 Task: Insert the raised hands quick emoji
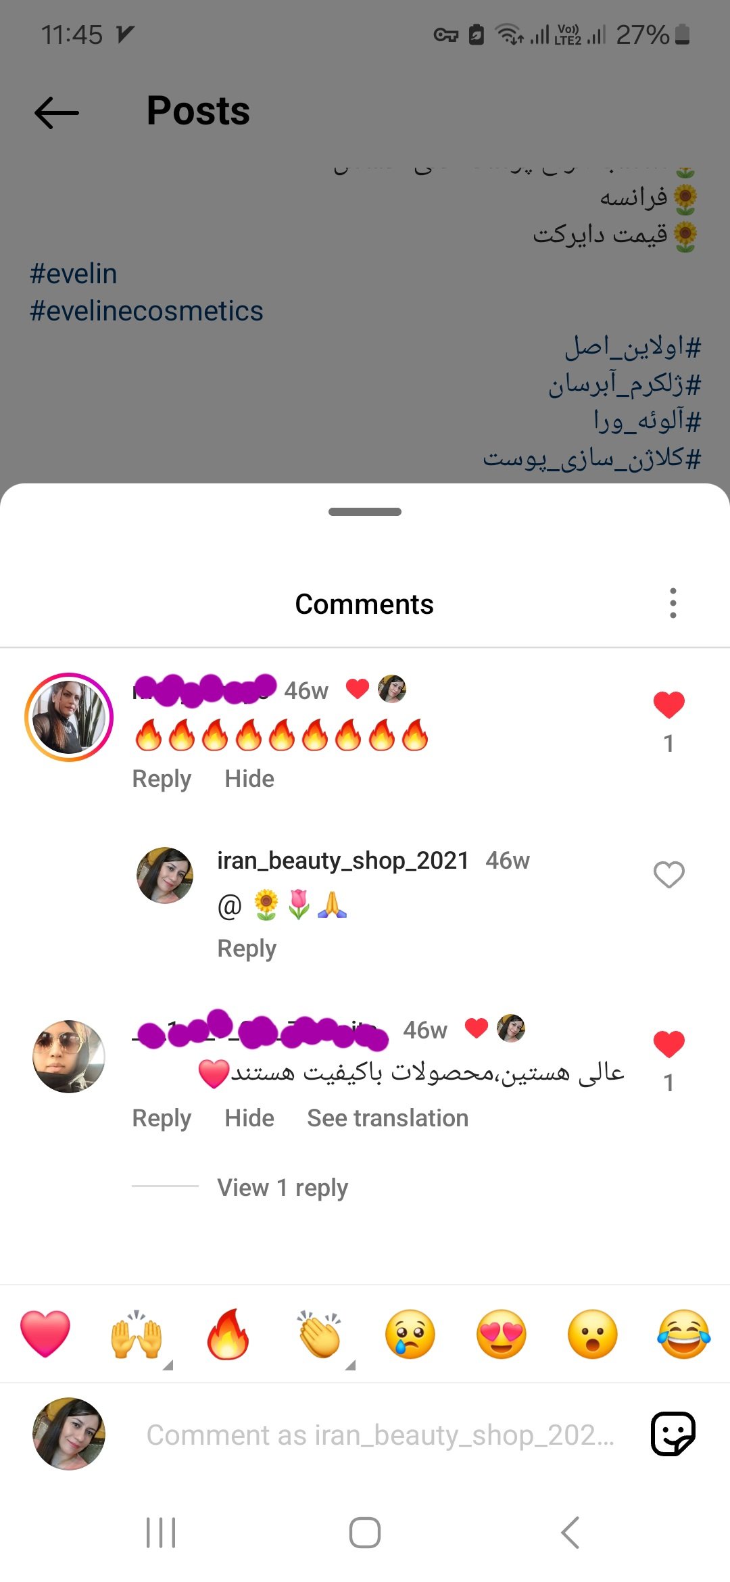point(137,1334)
